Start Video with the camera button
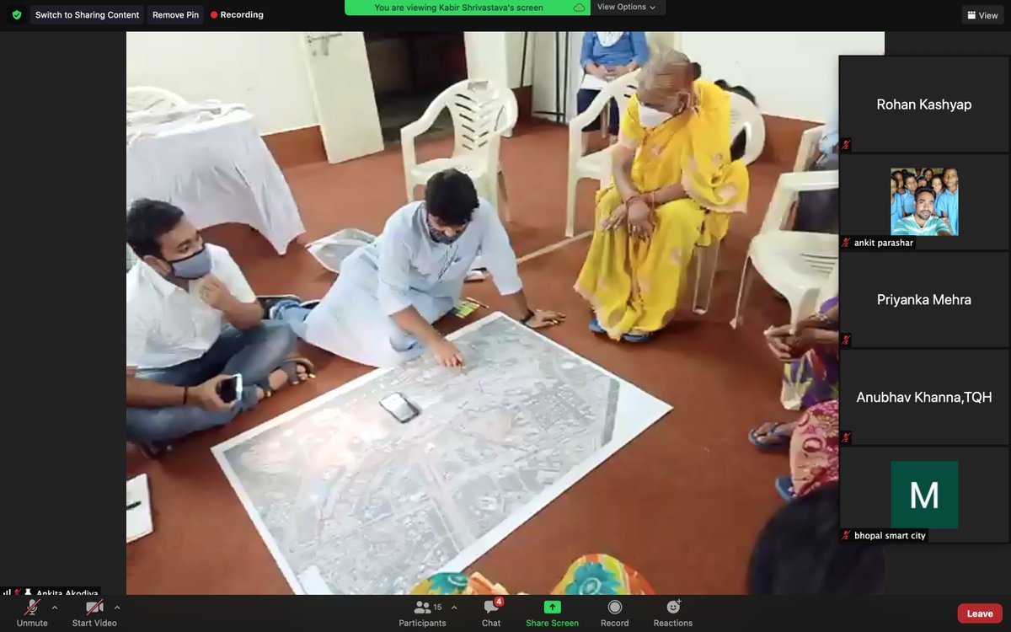The image size is (1011, 632). coord(94,613)
